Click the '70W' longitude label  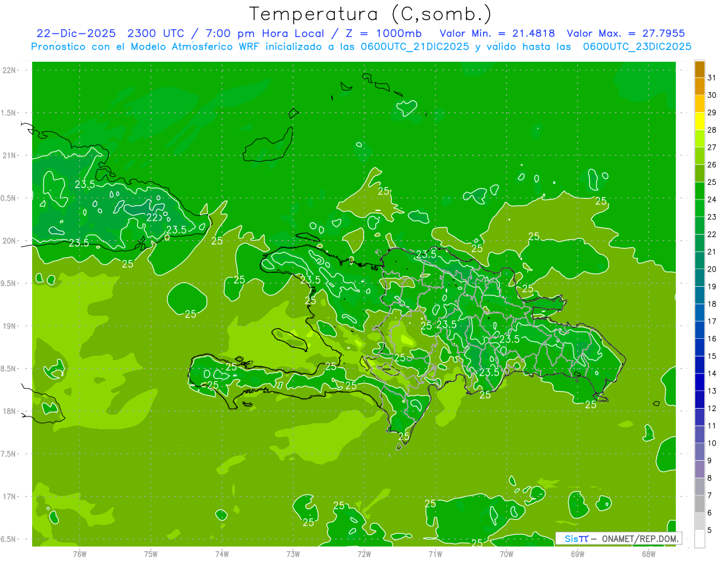pos(507,554)
